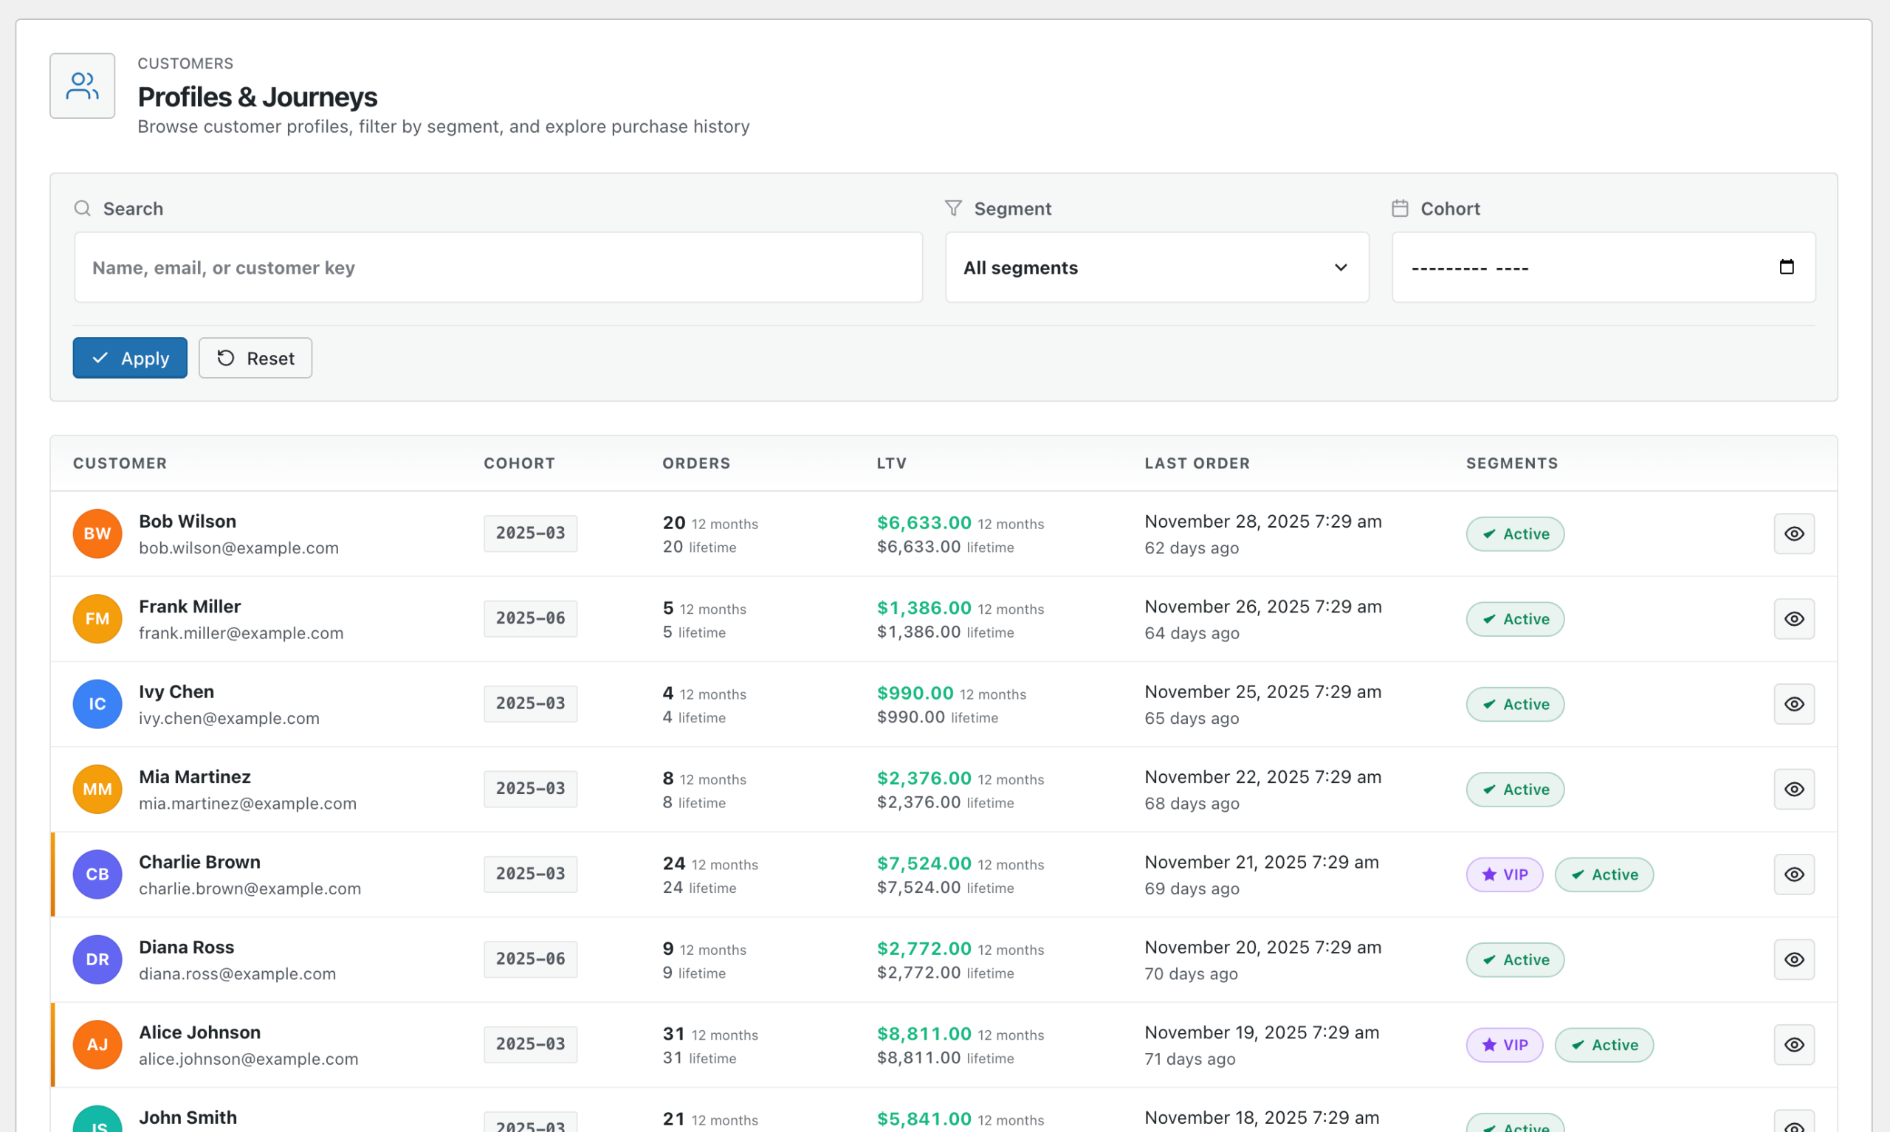Open the date picker calendar inside cohort field
This screenshot has width=1890, height=1132.
[1786, 267]
